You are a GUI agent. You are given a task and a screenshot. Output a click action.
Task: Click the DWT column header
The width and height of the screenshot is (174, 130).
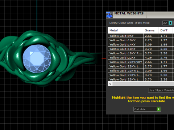coord(166,30)
